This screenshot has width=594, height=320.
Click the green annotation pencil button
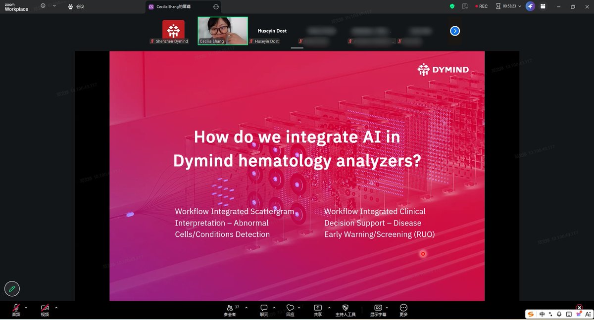click(x=12, y=288)
